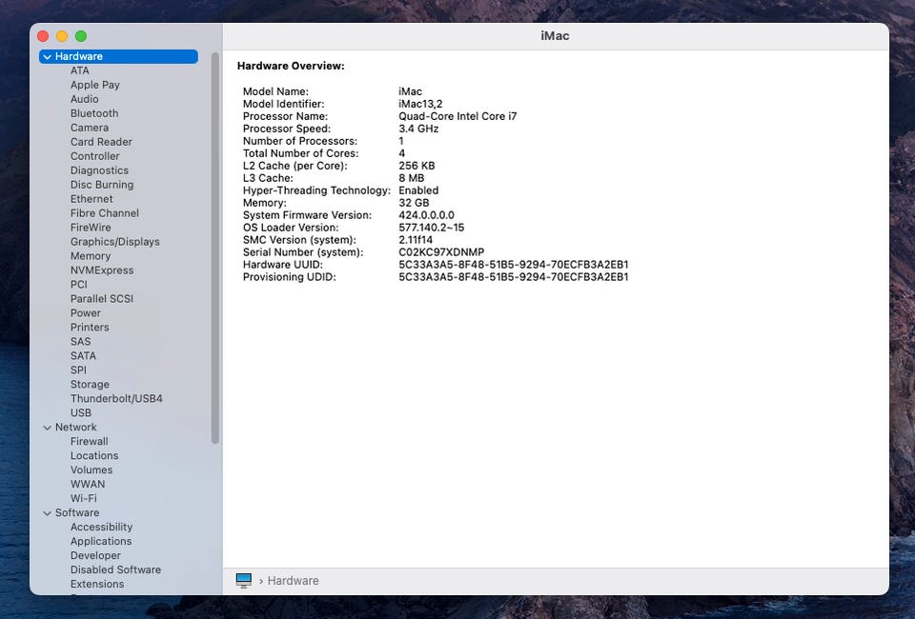
Task: Open Firewall under Network
Action: click(x=89, y=442)
